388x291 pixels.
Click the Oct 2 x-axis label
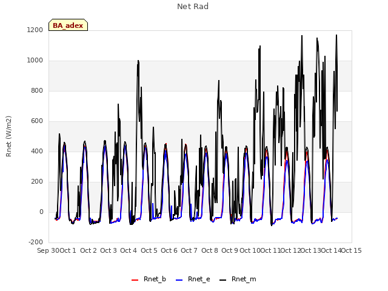89,250
